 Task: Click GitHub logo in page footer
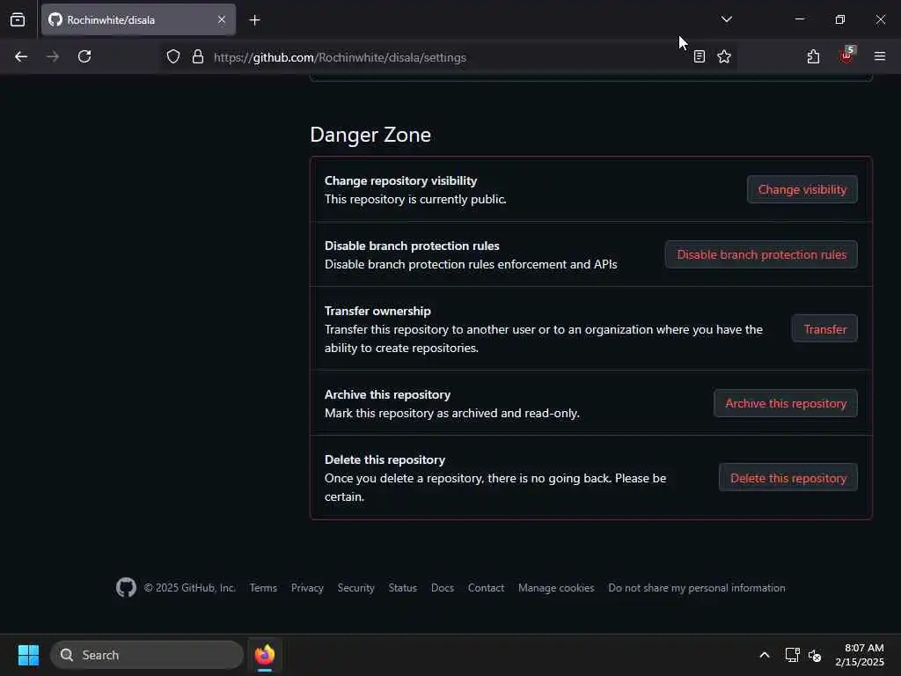[126, 587]
